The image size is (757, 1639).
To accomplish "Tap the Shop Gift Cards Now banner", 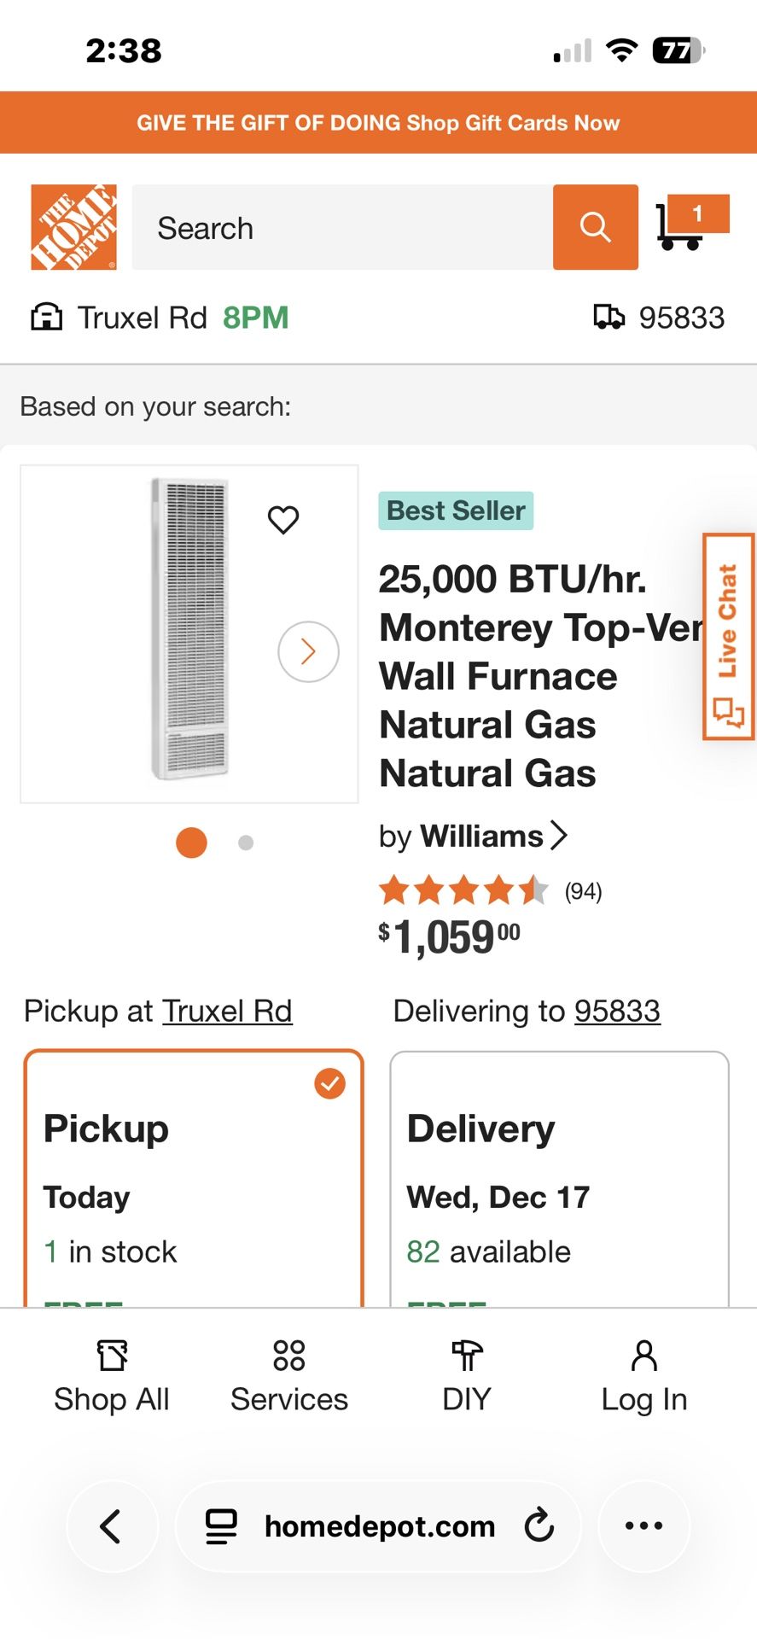I will coord(378,123).
